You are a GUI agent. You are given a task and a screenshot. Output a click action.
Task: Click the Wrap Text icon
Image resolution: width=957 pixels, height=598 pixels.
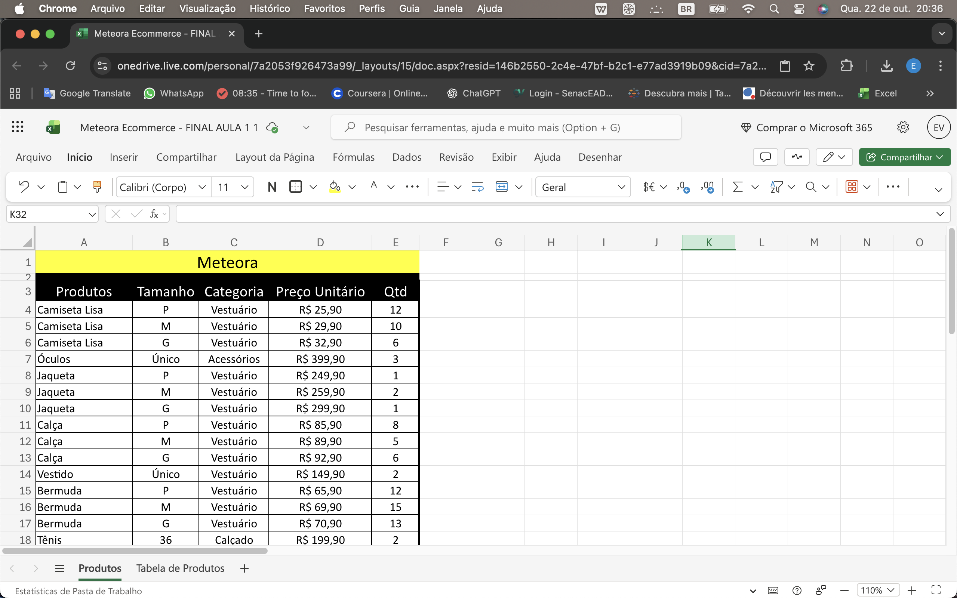pyautogui.click(x=477, y=187)
